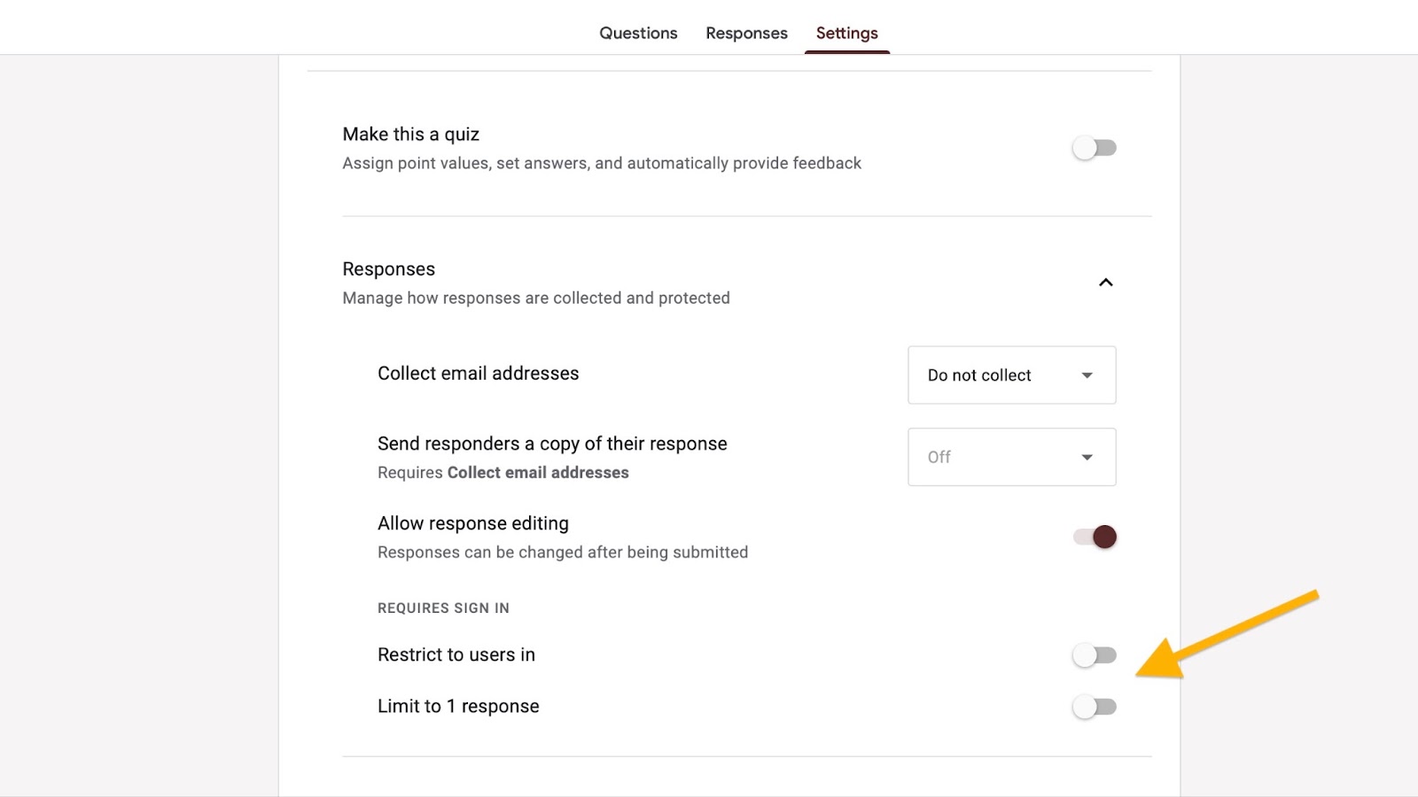This screenshot has height=797, width=1418.
Task: Click the Responses section heading
Action: point(388,269)
